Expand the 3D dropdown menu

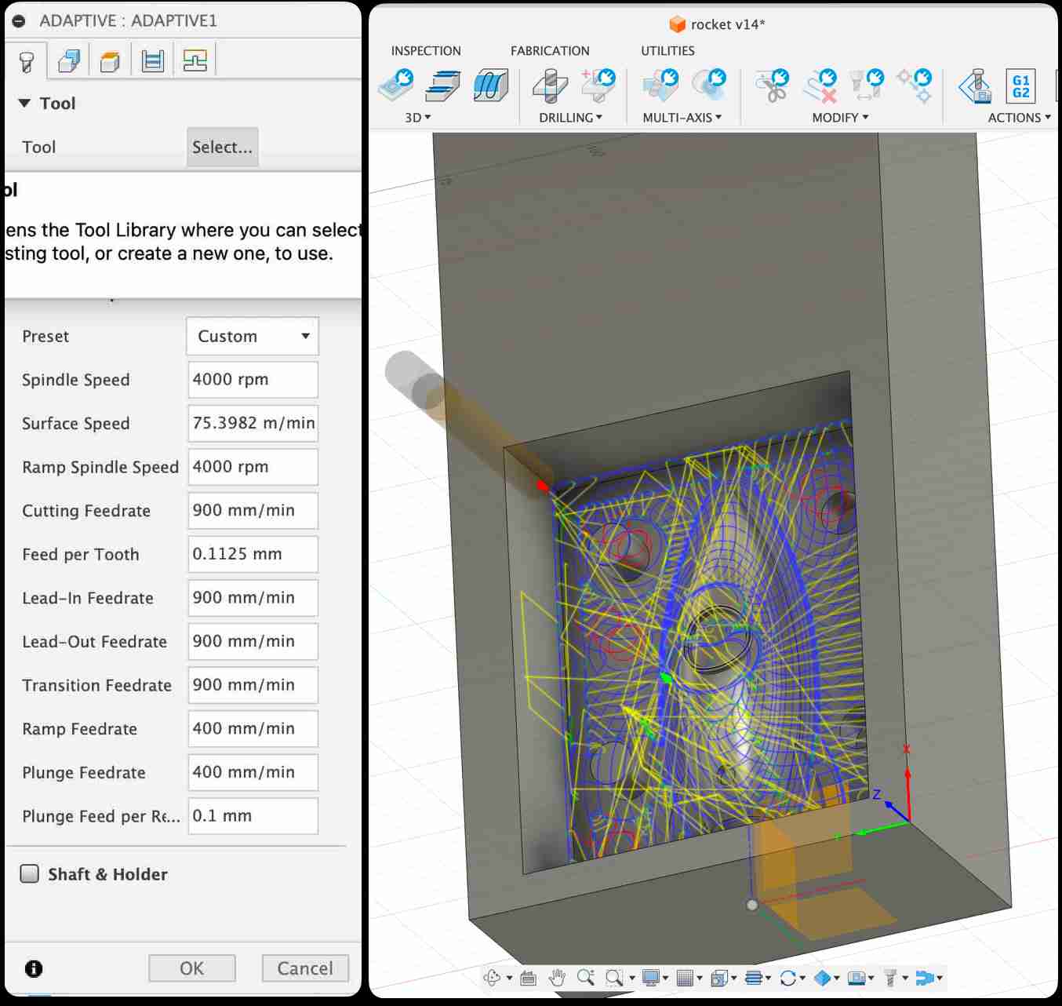coord(418,118)
